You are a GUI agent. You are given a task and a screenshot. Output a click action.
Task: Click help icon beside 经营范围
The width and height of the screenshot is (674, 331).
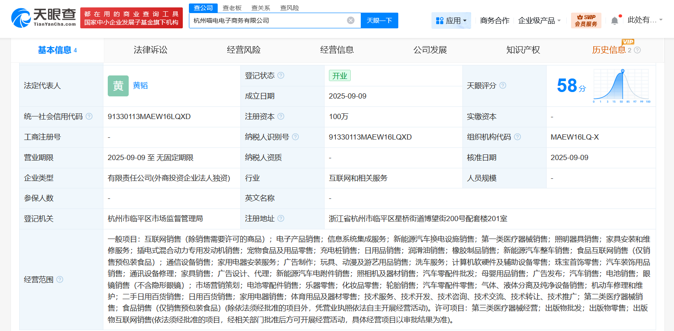[x=60, y=280]
